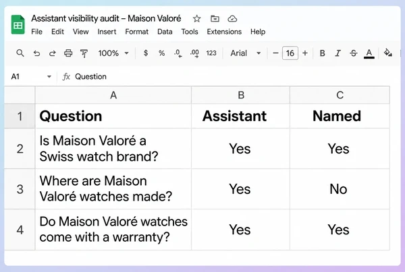Open the Google Sheets home icon
Image resolution: width=405 pixels, height=272 pixels.
tap(18, 25)
